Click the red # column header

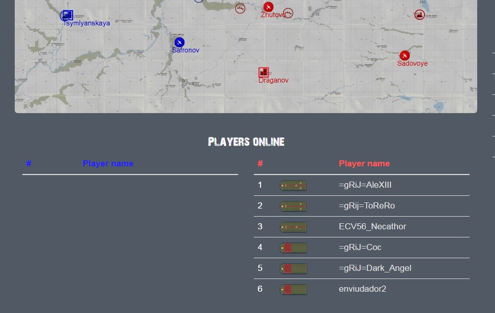coord(260,163)
